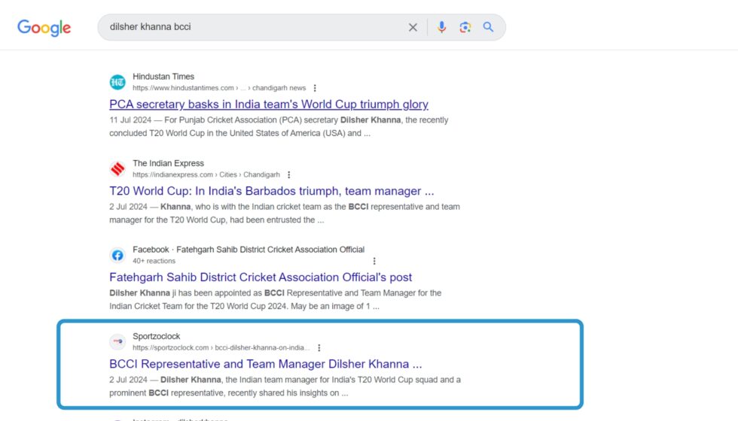Open 'T20 World Cup: In India's Barbados triumph' link
738x421 pixels.
[272, 191]
